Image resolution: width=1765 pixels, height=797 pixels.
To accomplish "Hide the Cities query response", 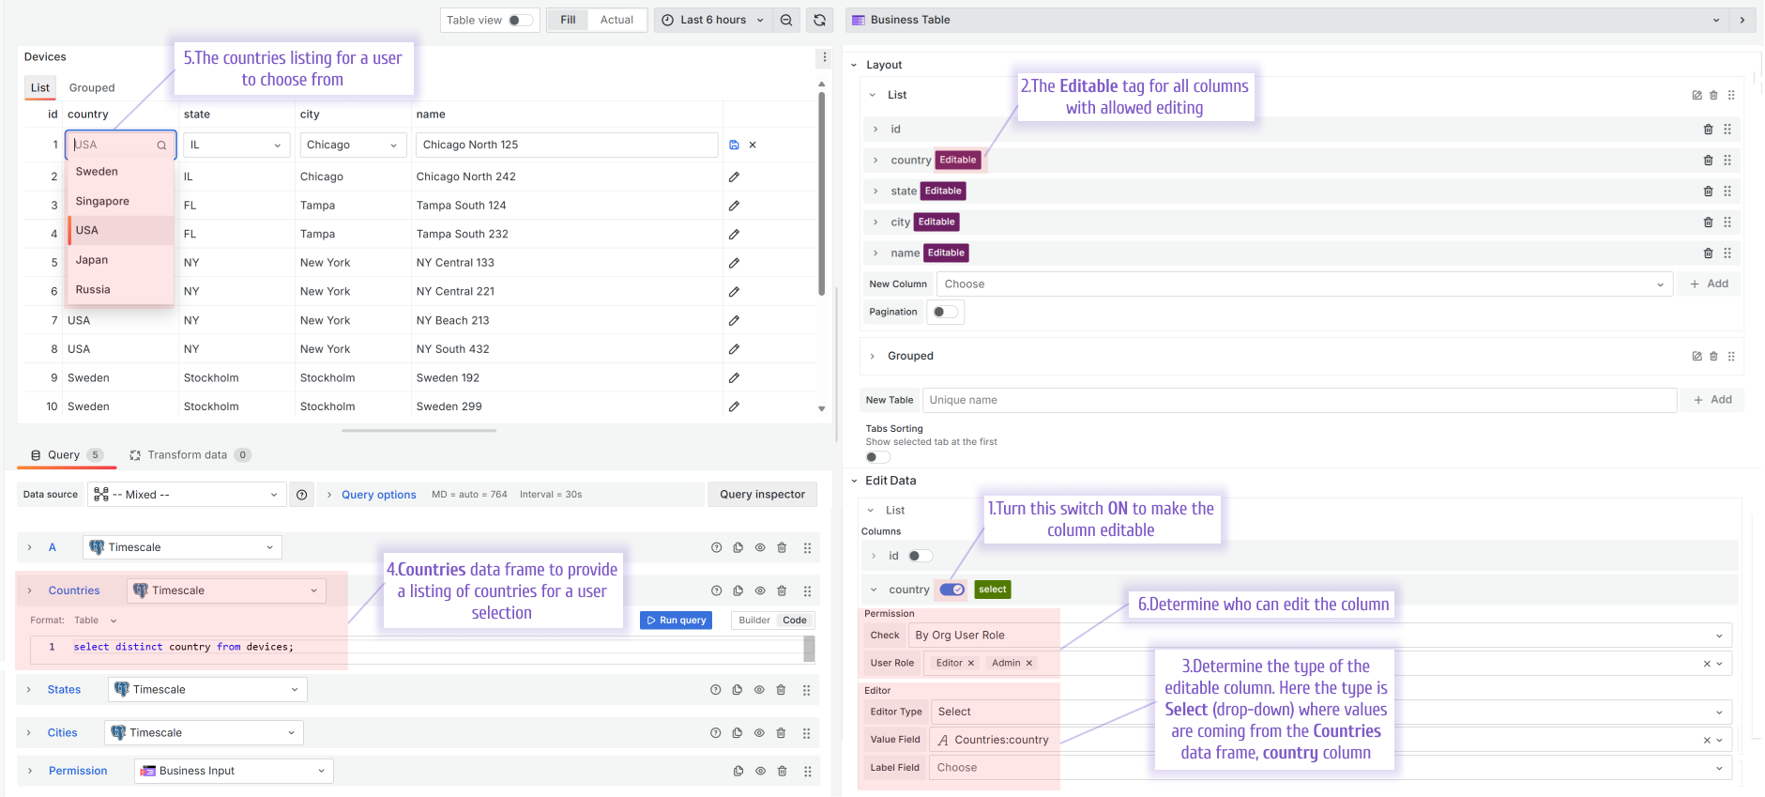I will click(759, 733).
